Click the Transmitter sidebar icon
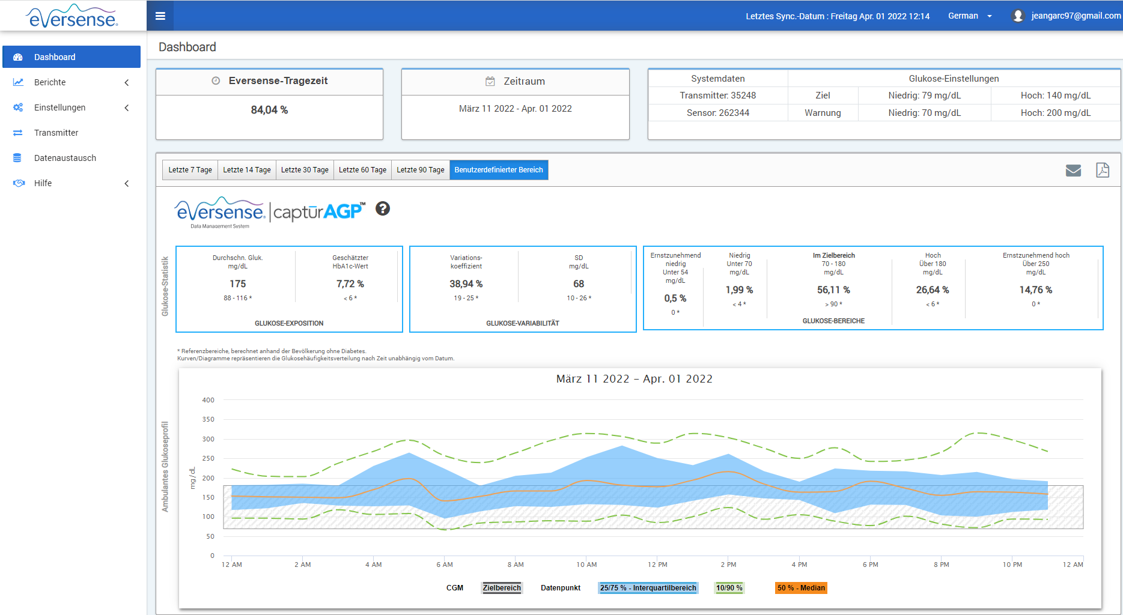Viewport: 1123px width, 615px height. pyautogui.click(x=18, y=133)
